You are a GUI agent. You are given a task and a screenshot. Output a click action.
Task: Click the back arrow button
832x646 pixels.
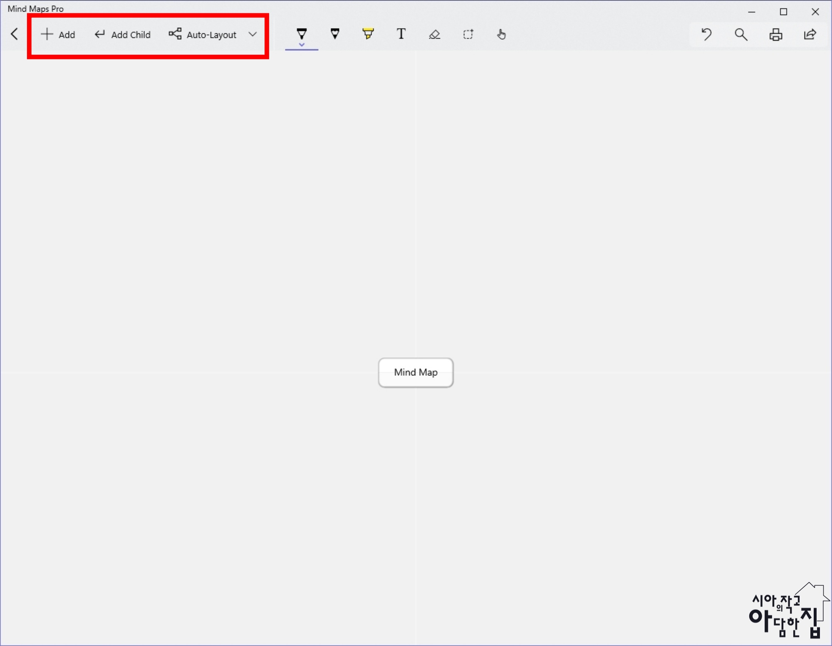[x=15, y=34]
